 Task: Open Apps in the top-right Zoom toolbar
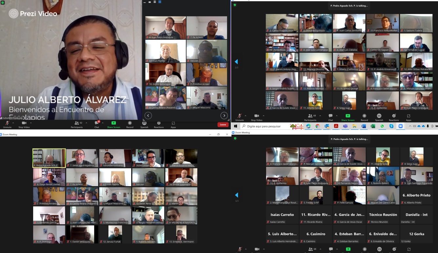[408, 117]
